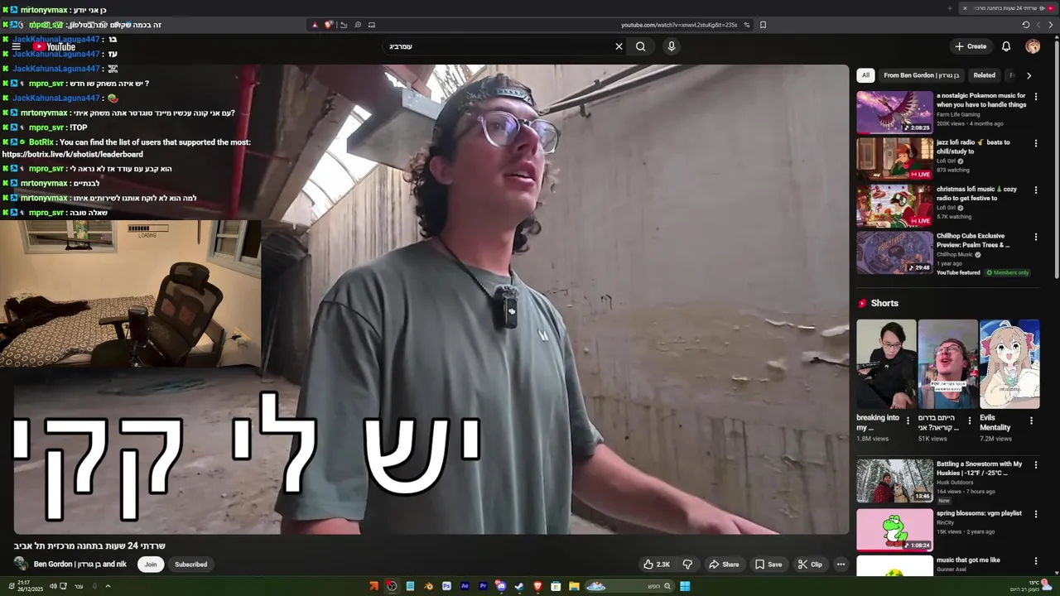Open YouTube notifications bell
The width and height of the screenshot is (1060, 596).
(x=1006, y=46)
